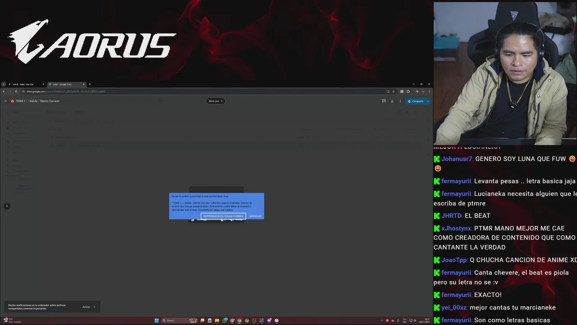This screenshot has height=325, width=577.
Task: Click the install app icon in address bar
Action: (388, 92)
